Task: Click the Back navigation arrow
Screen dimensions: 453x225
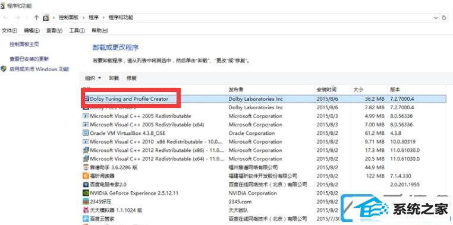Action: point(6,18)
